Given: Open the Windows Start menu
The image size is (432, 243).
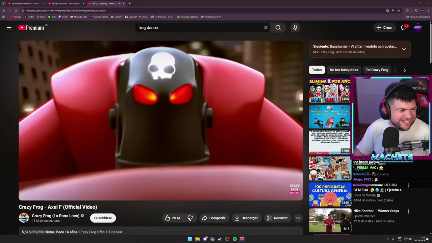Looking at the screenshot, I should [x=190, y=239].
